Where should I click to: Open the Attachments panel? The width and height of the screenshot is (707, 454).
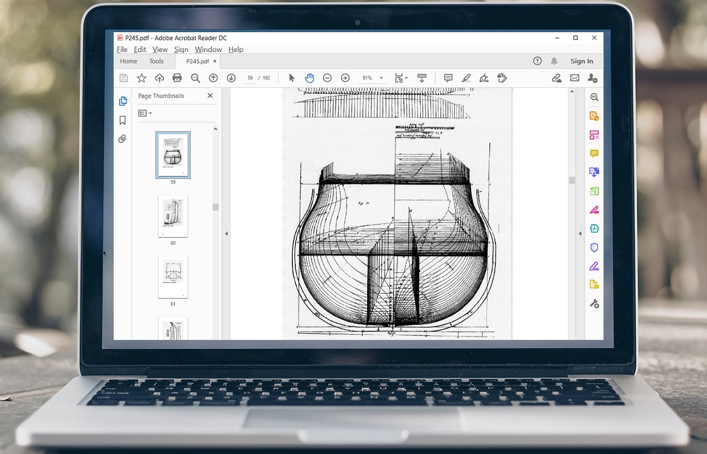click(x=122, y=139)
